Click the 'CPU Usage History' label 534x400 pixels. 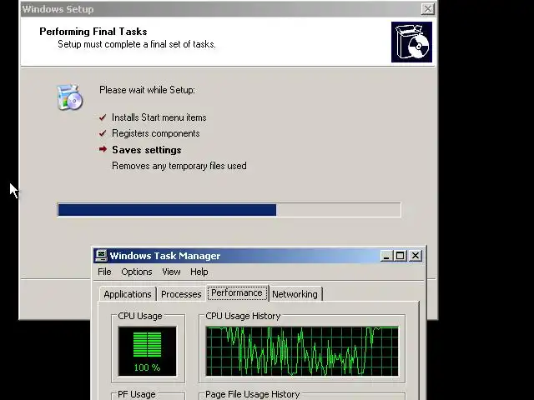[243, 316]
